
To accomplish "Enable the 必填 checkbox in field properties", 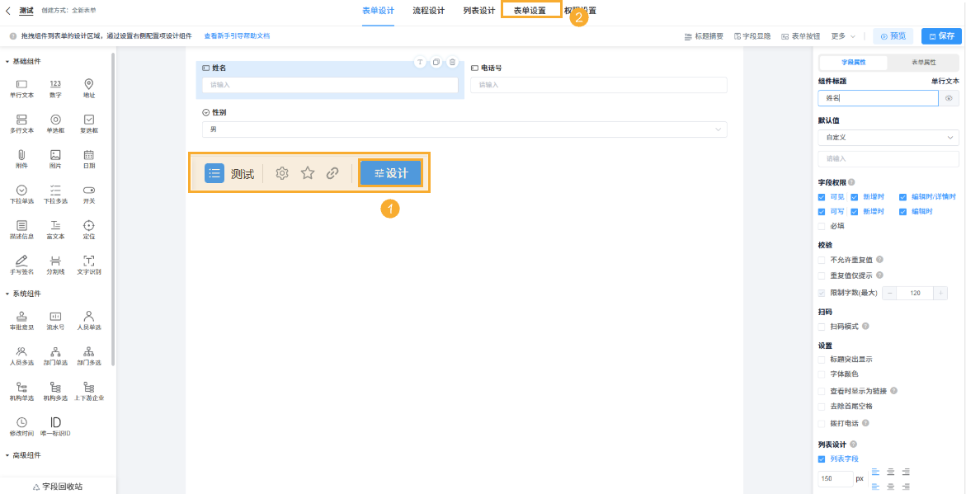I will (x=821, y=226).
